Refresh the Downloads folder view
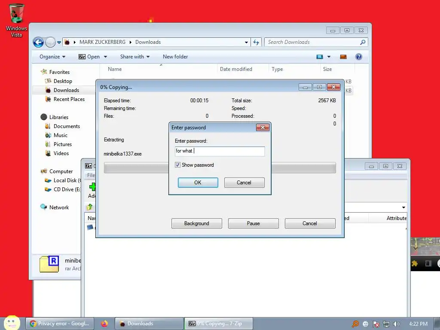The width and height of the screenshot is (440, 330). [256, 43]
